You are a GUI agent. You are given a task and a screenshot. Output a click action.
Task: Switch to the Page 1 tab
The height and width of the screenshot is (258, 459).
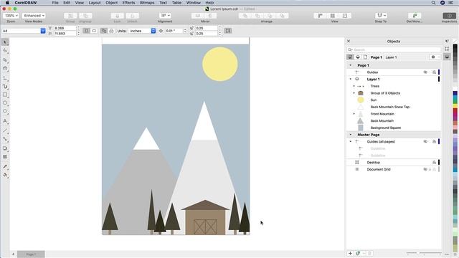(31, 254)
